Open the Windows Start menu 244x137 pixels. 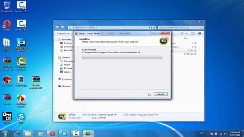tap(5, 134)
